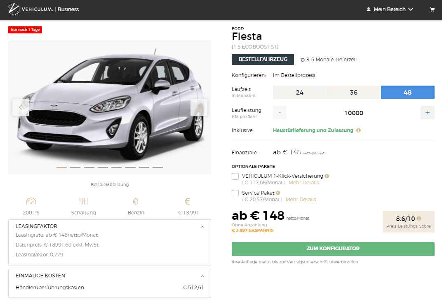Image resolution: width=442 pixels, height=307 pixels.
Task: Click the 'Beispielabbildung' caption
Action: [x=110, y=185]
